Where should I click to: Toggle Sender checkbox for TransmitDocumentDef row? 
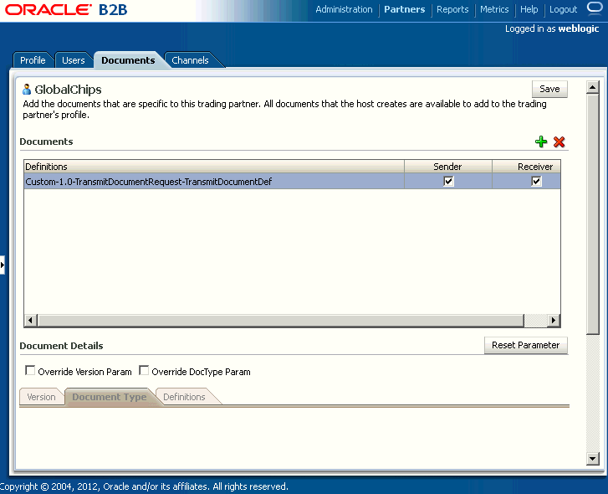coord(448,181)
